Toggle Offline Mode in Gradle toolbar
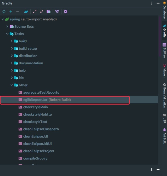 click(57, 12)
